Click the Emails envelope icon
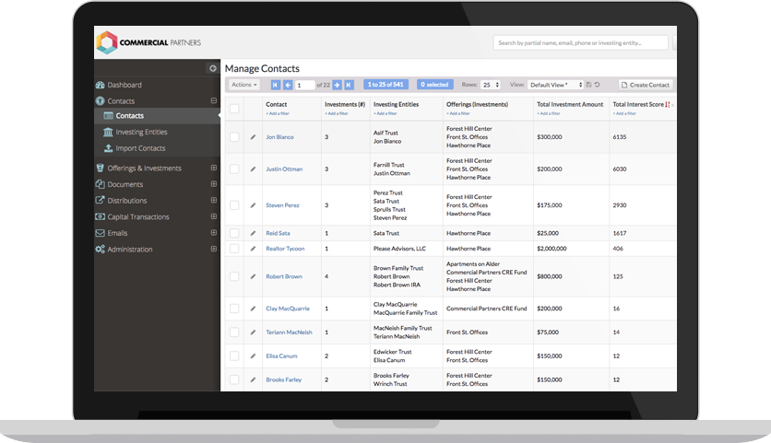This screenshot has height=443, width=771. click(101, 233)
